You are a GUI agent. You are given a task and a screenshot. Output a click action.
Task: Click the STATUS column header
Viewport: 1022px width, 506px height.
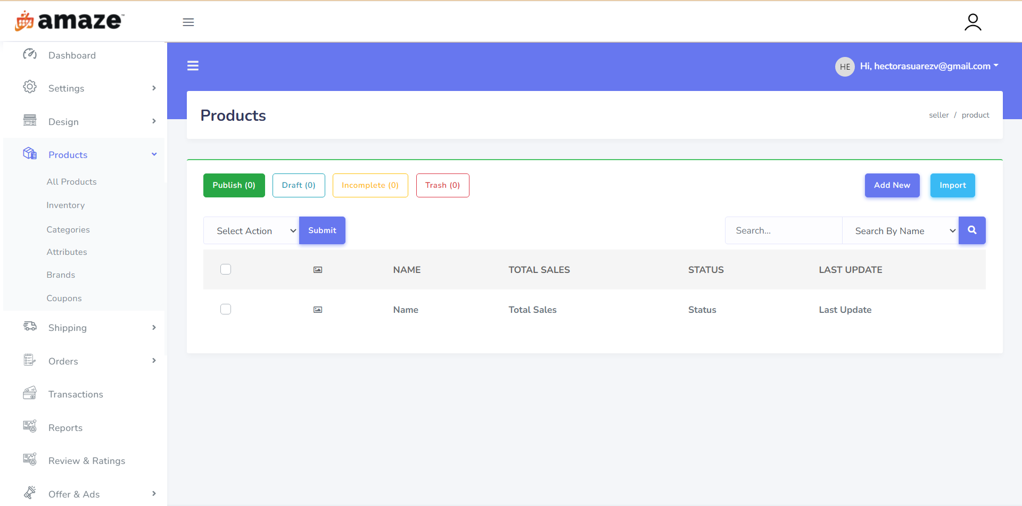[x=706, y=270]
